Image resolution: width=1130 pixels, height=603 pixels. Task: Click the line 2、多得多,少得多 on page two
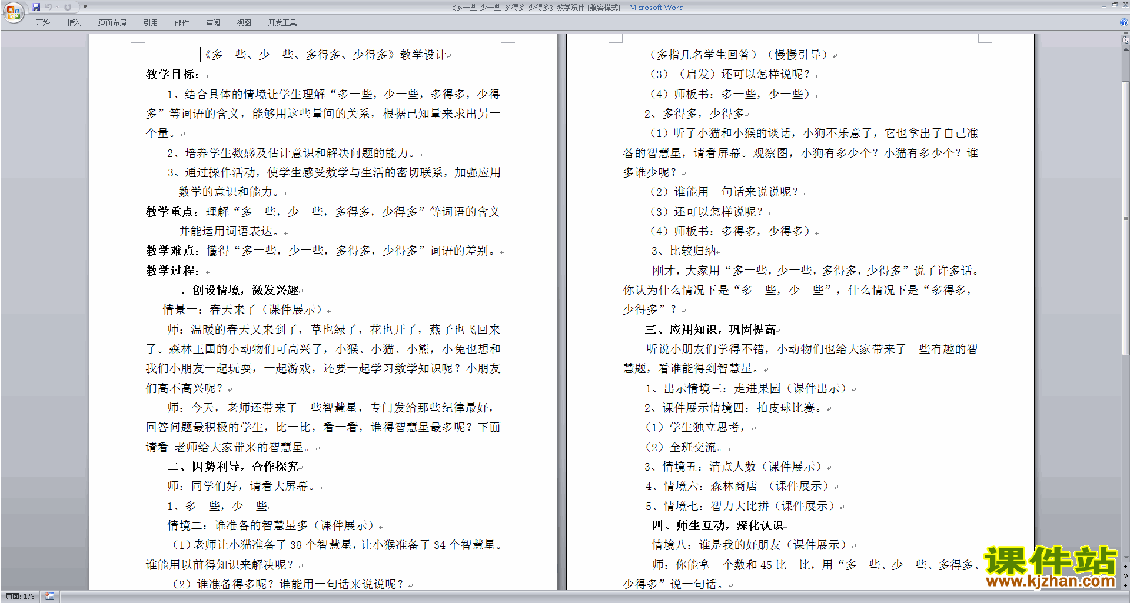[694, 114]
